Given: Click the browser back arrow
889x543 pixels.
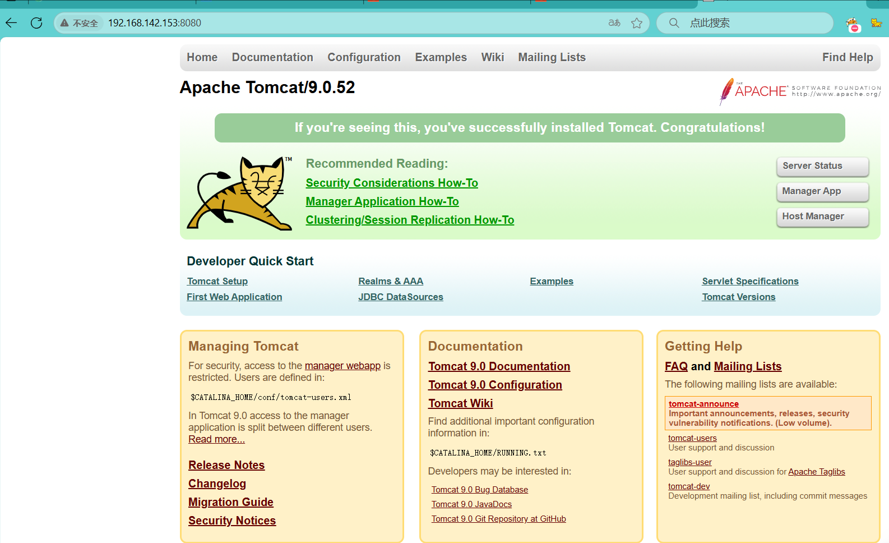Looking at the screenshot, I should click(11, 23).
